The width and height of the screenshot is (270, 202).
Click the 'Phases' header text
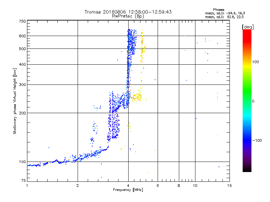[218, 10]
